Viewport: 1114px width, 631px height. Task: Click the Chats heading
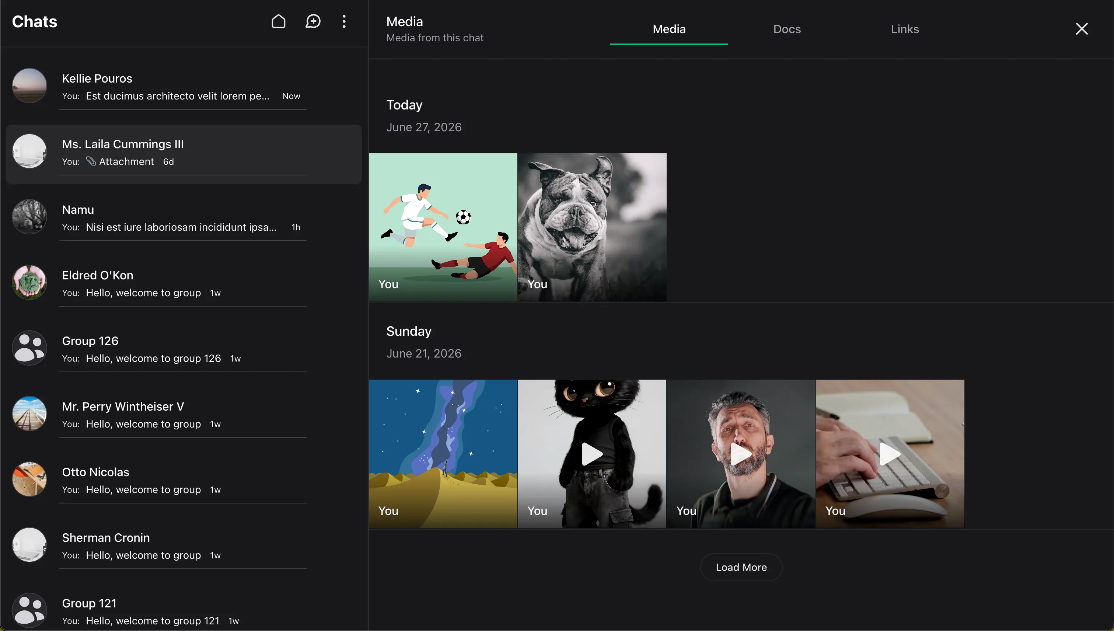tap(35, 22)
